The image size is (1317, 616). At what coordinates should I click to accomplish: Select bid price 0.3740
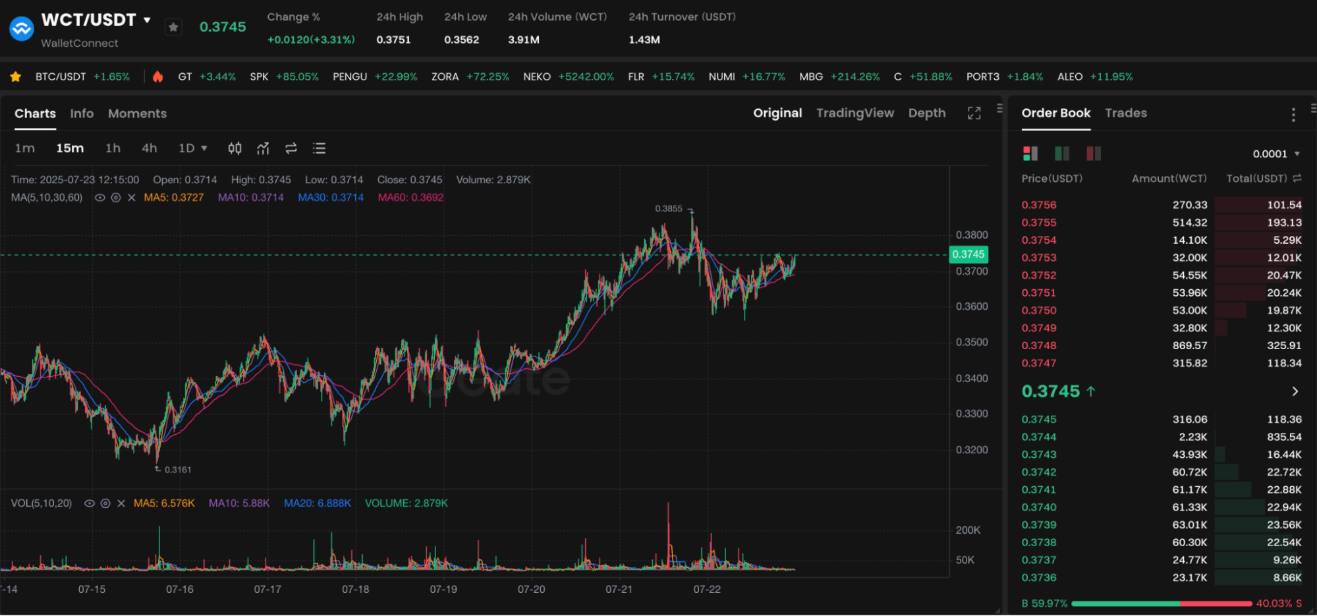pyautogui.click(x=1039, y=507)
